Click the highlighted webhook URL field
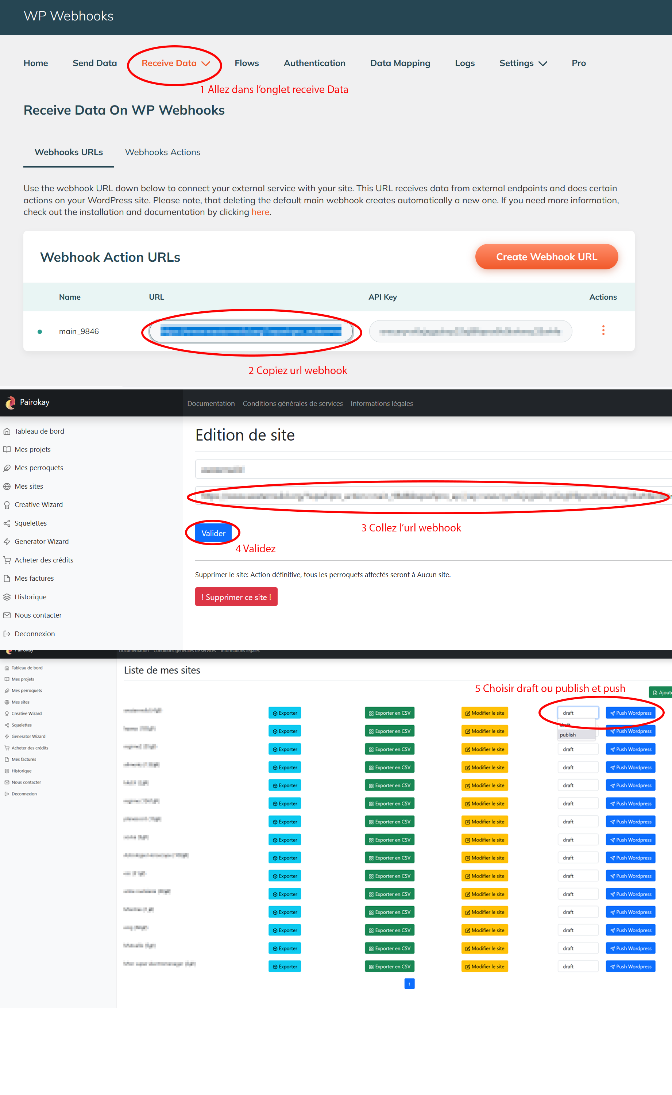The image size is (672, 1095). (x=251, y=331)
